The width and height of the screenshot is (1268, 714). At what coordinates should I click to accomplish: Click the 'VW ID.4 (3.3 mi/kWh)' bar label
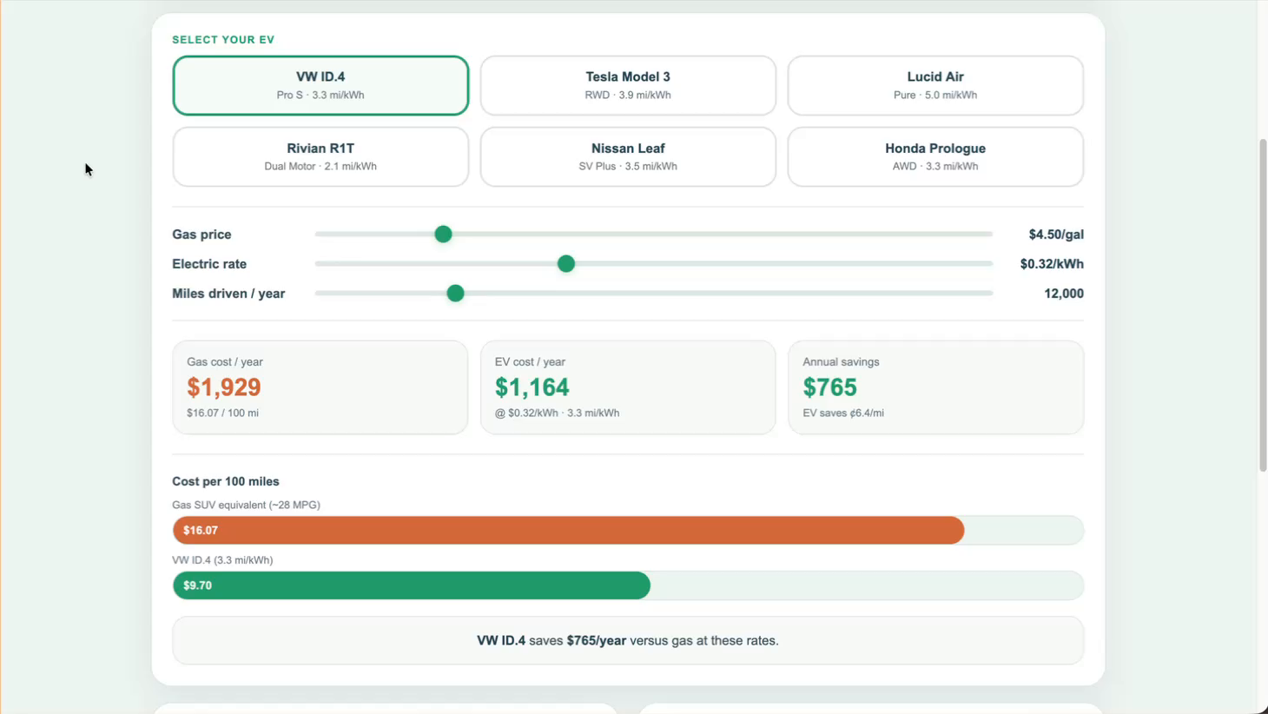point(222,560)
